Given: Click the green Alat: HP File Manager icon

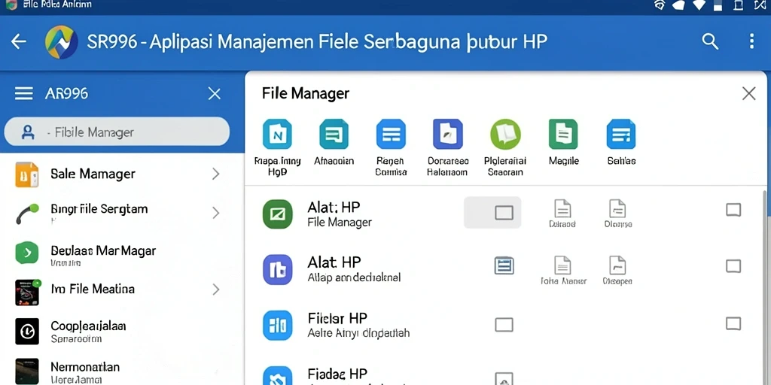Looking at the screenshot, I should (277, 214).
